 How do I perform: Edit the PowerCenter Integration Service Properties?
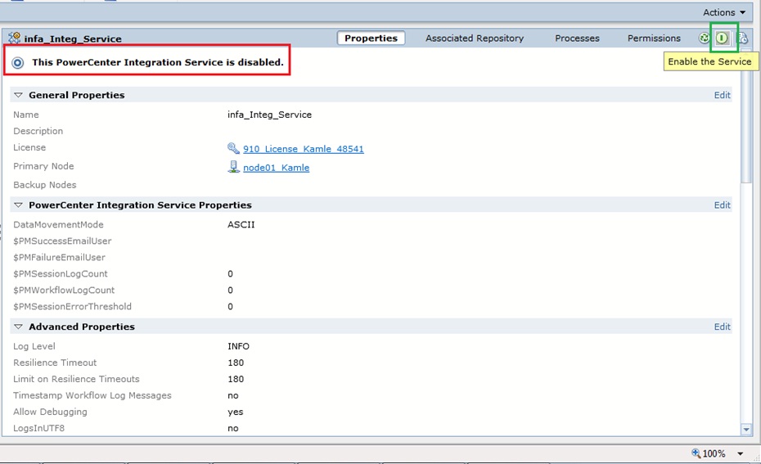coord(722,205)
